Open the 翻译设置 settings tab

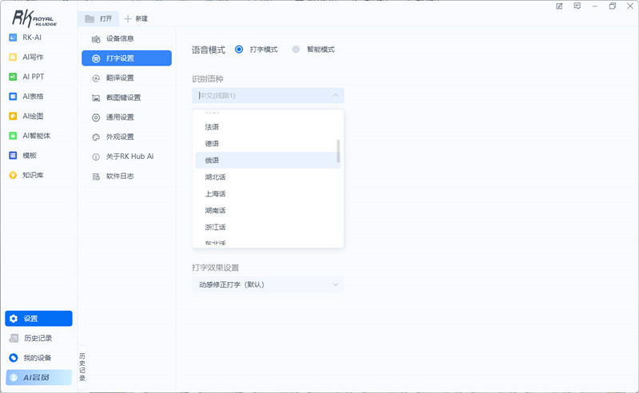120,77
